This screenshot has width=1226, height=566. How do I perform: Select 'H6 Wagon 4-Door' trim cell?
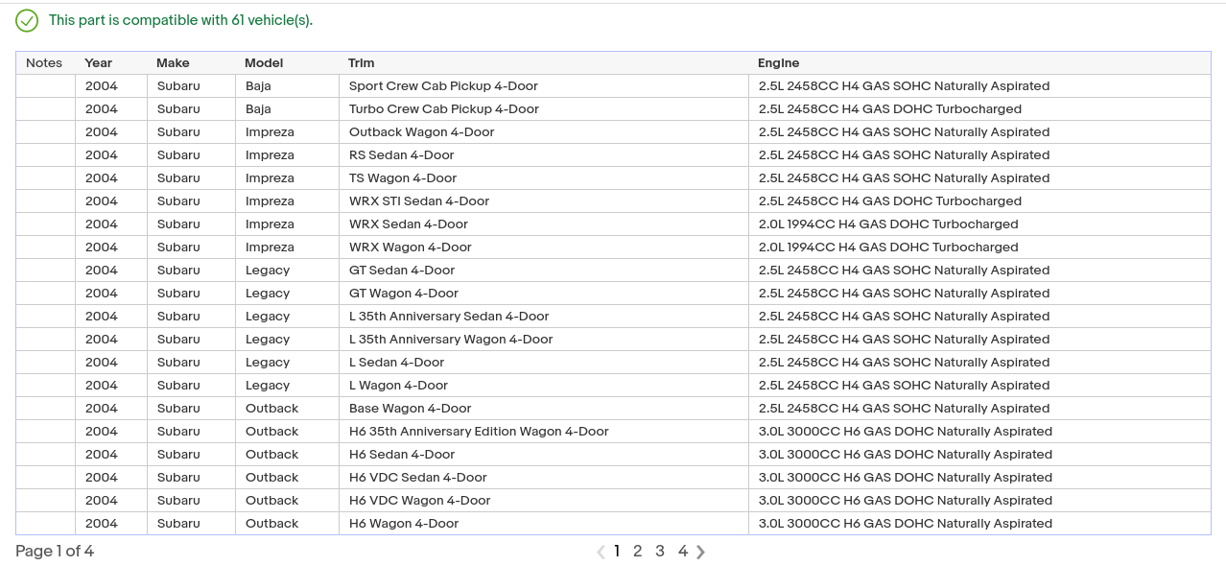tap(544, 524)
